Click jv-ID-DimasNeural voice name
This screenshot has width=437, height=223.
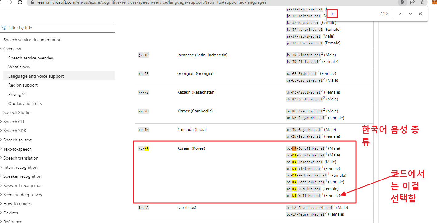(303, 55)
